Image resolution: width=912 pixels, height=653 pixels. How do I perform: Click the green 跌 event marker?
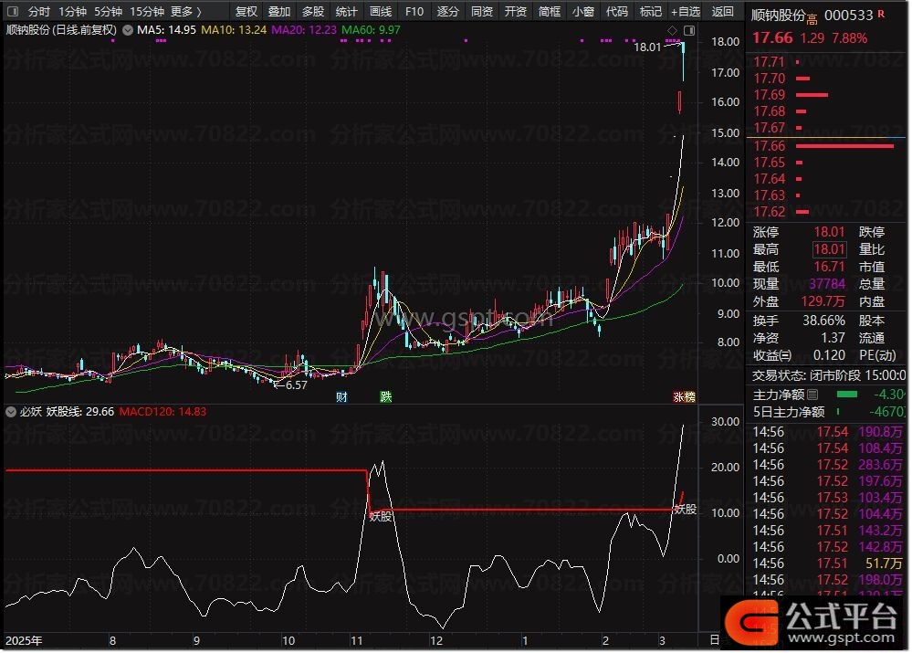tap(386, 397)
